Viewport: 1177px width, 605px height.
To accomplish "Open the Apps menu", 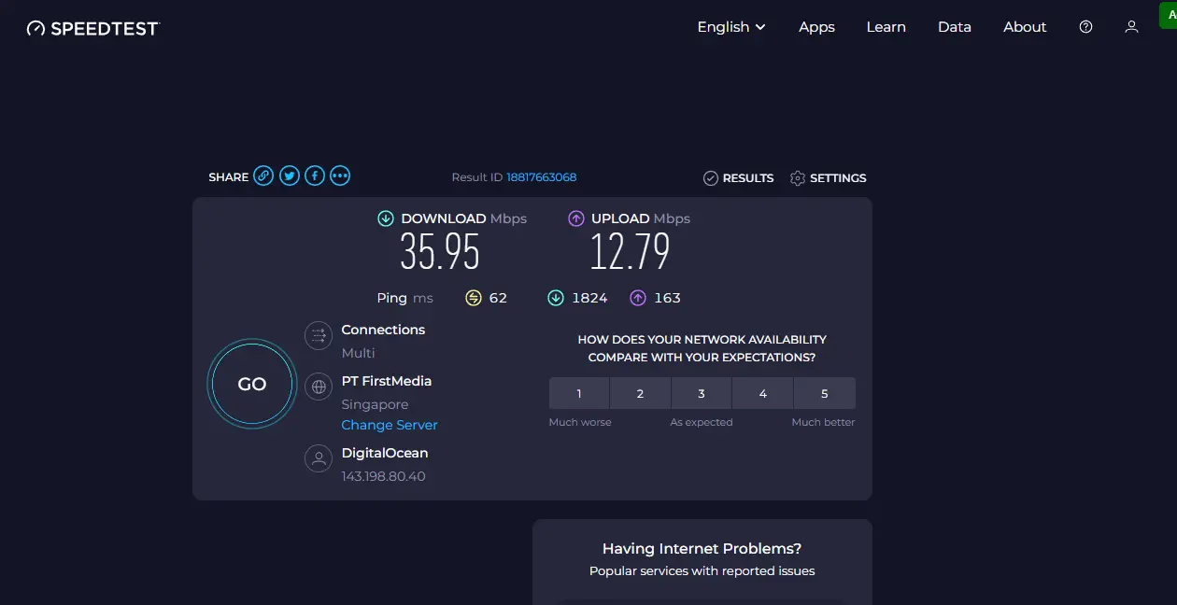I will (816, 27).
